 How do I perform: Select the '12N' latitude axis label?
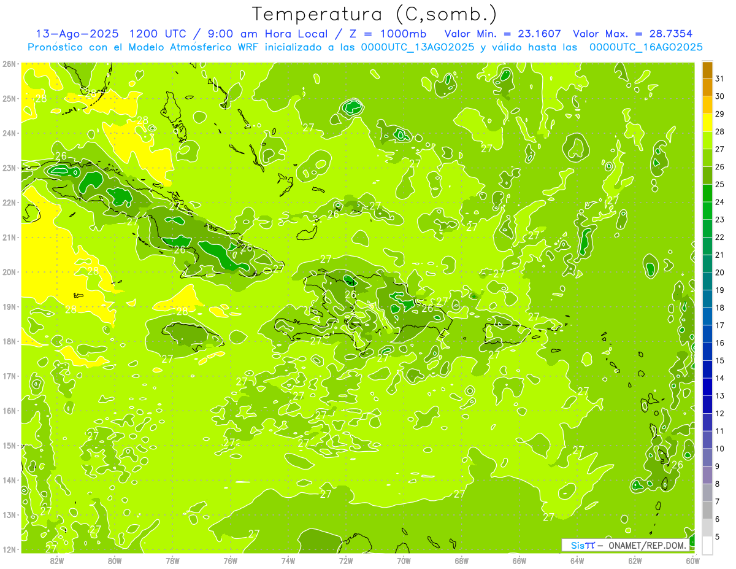pyautogui.click(x=9, y=549)
